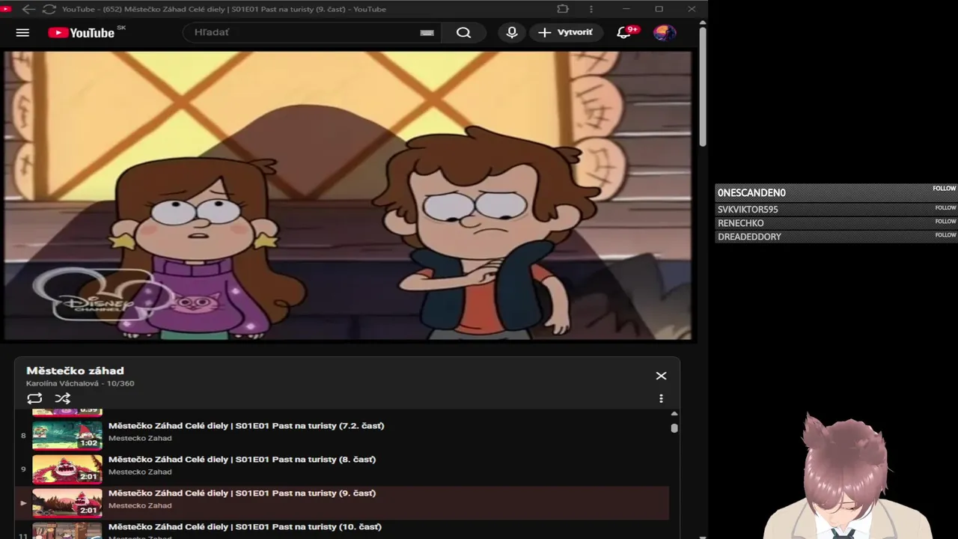Open the notifications bell
The image size is (958, 539).
(624, 32)
